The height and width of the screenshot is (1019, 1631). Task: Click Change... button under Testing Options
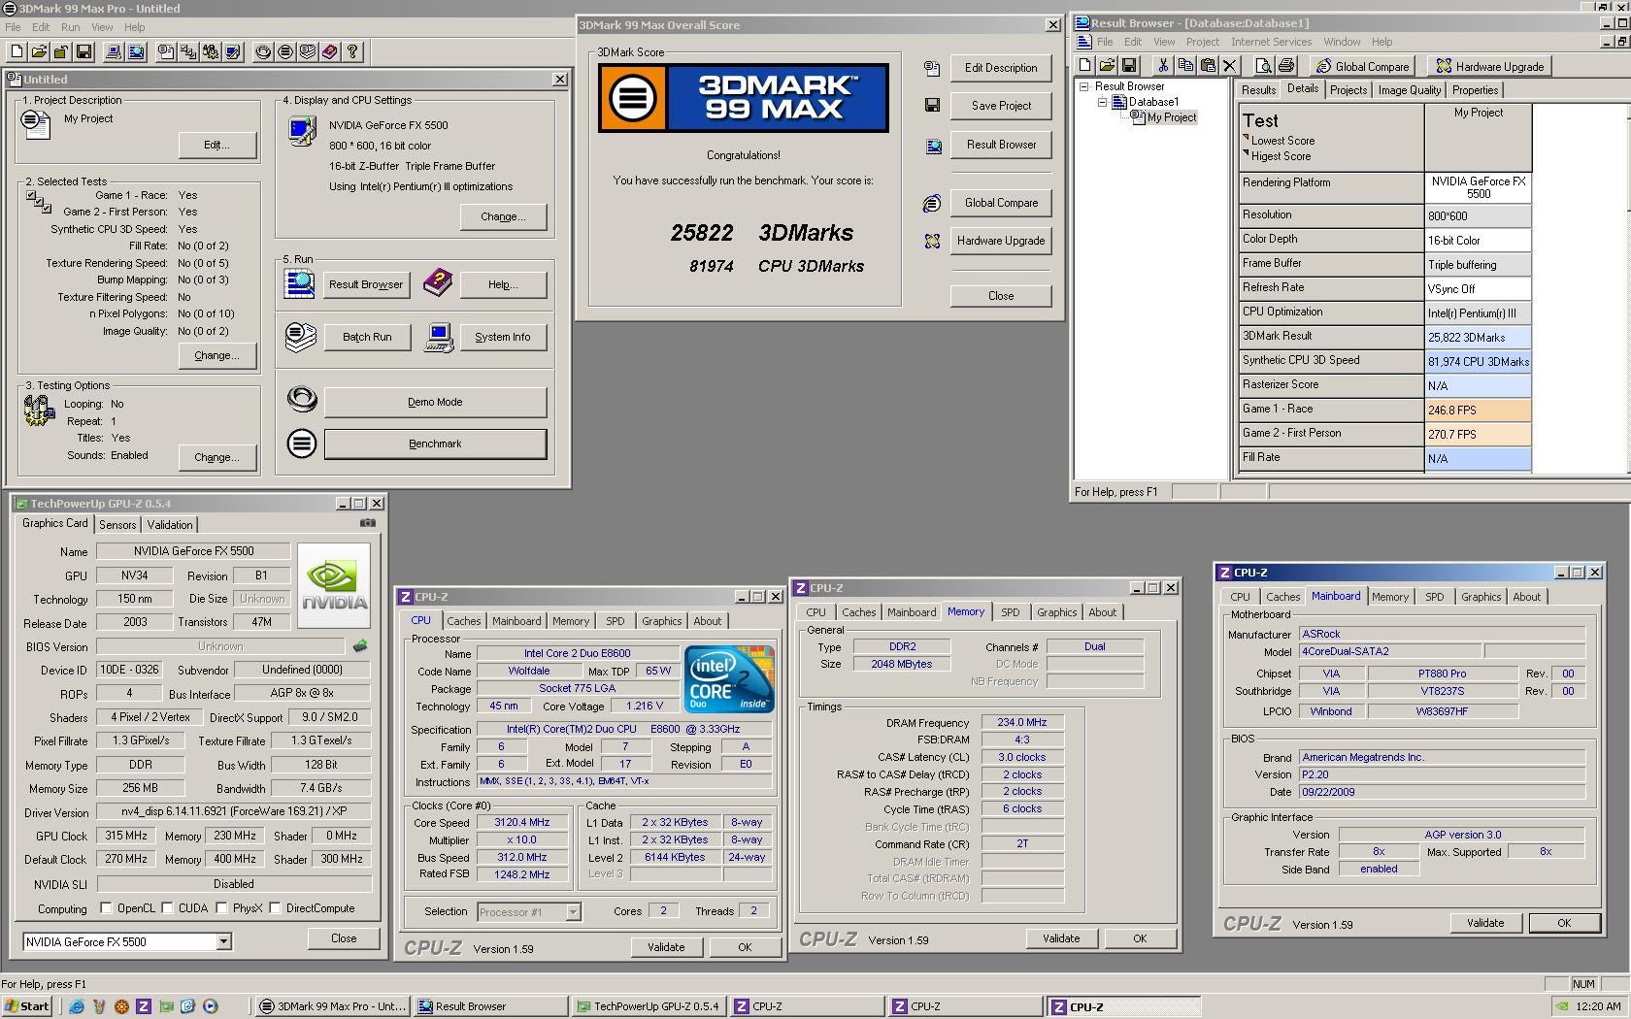point(216,457)
